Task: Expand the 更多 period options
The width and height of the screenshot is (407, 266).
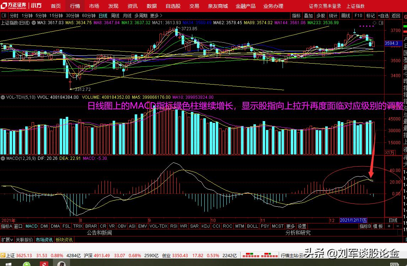Action: coord(156,16)
